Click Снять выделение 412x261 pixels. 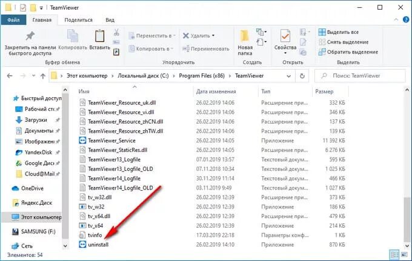344,42
